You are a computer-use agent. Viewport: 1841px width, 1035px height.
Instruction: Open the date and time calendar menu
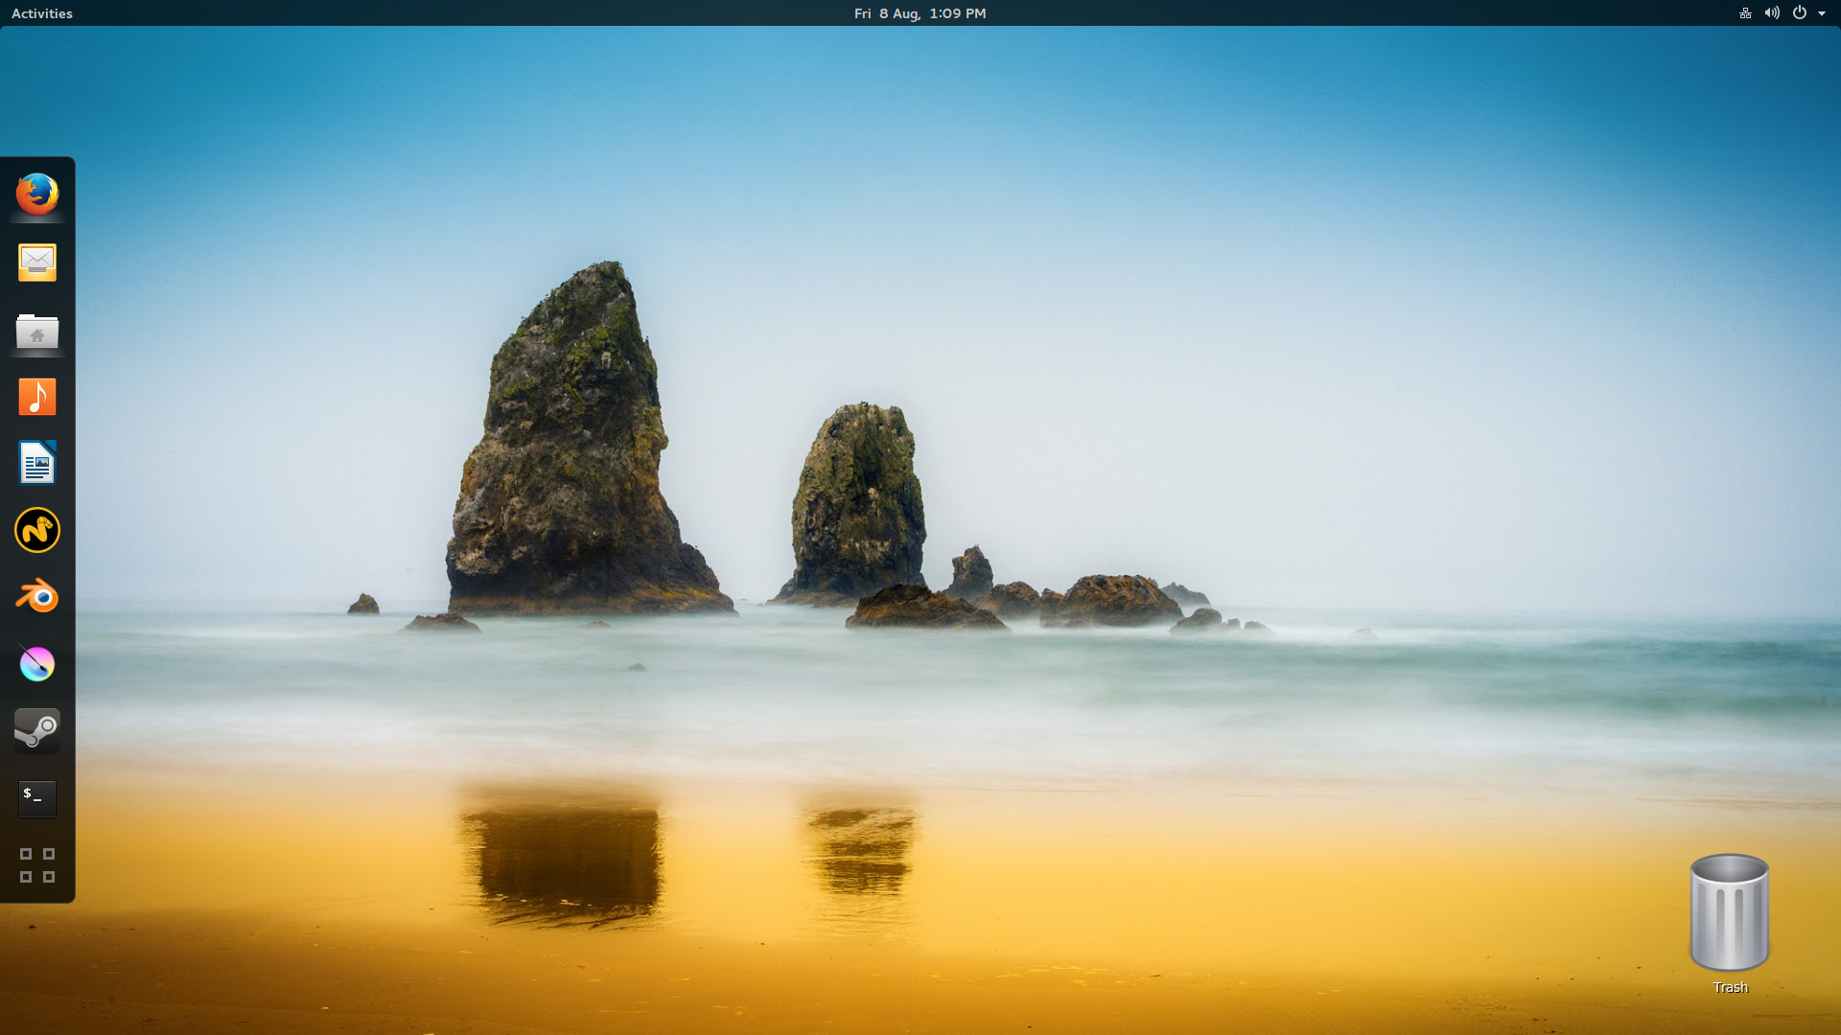tap(920, 13)
